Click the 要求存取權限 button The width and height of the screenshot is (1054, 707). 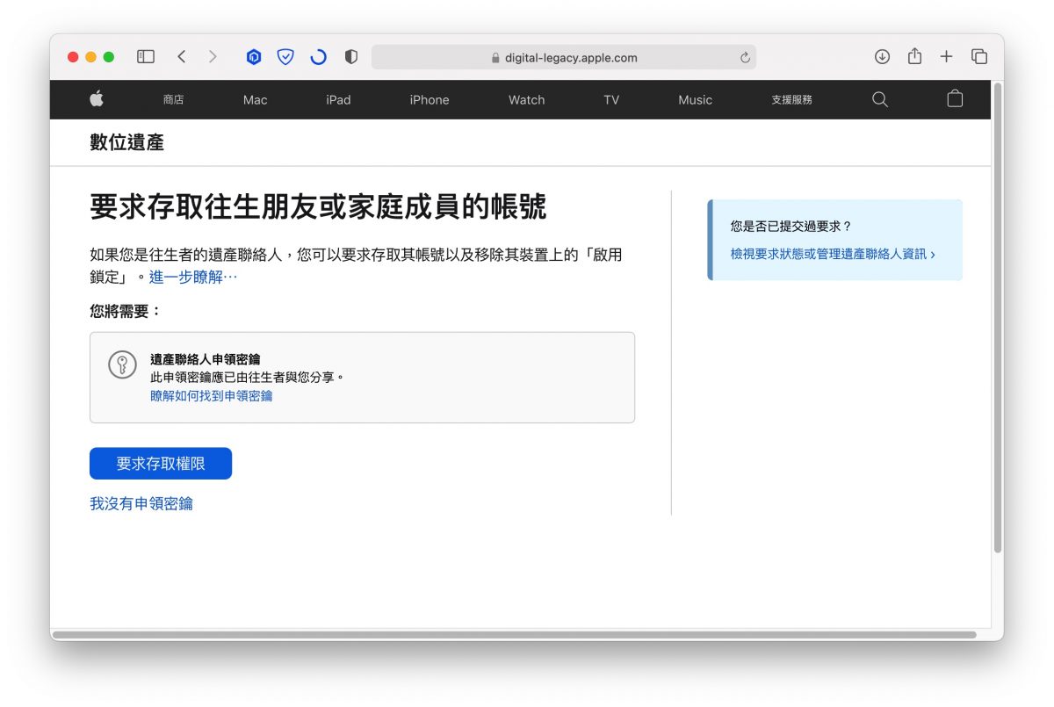click(x=161, y=464)
